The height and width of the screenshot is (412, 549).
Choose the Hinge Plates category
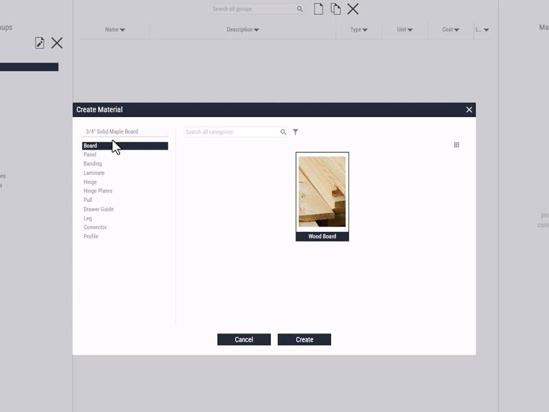click(x=98, y=191)
